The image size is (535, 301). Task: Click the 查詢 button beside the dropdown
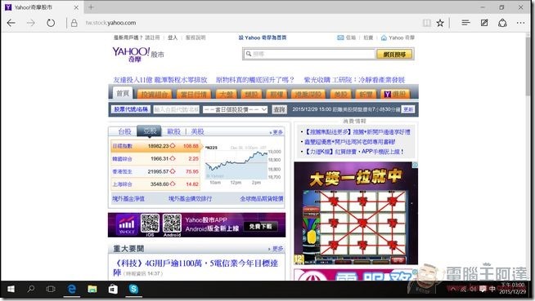tap(279, 109)
